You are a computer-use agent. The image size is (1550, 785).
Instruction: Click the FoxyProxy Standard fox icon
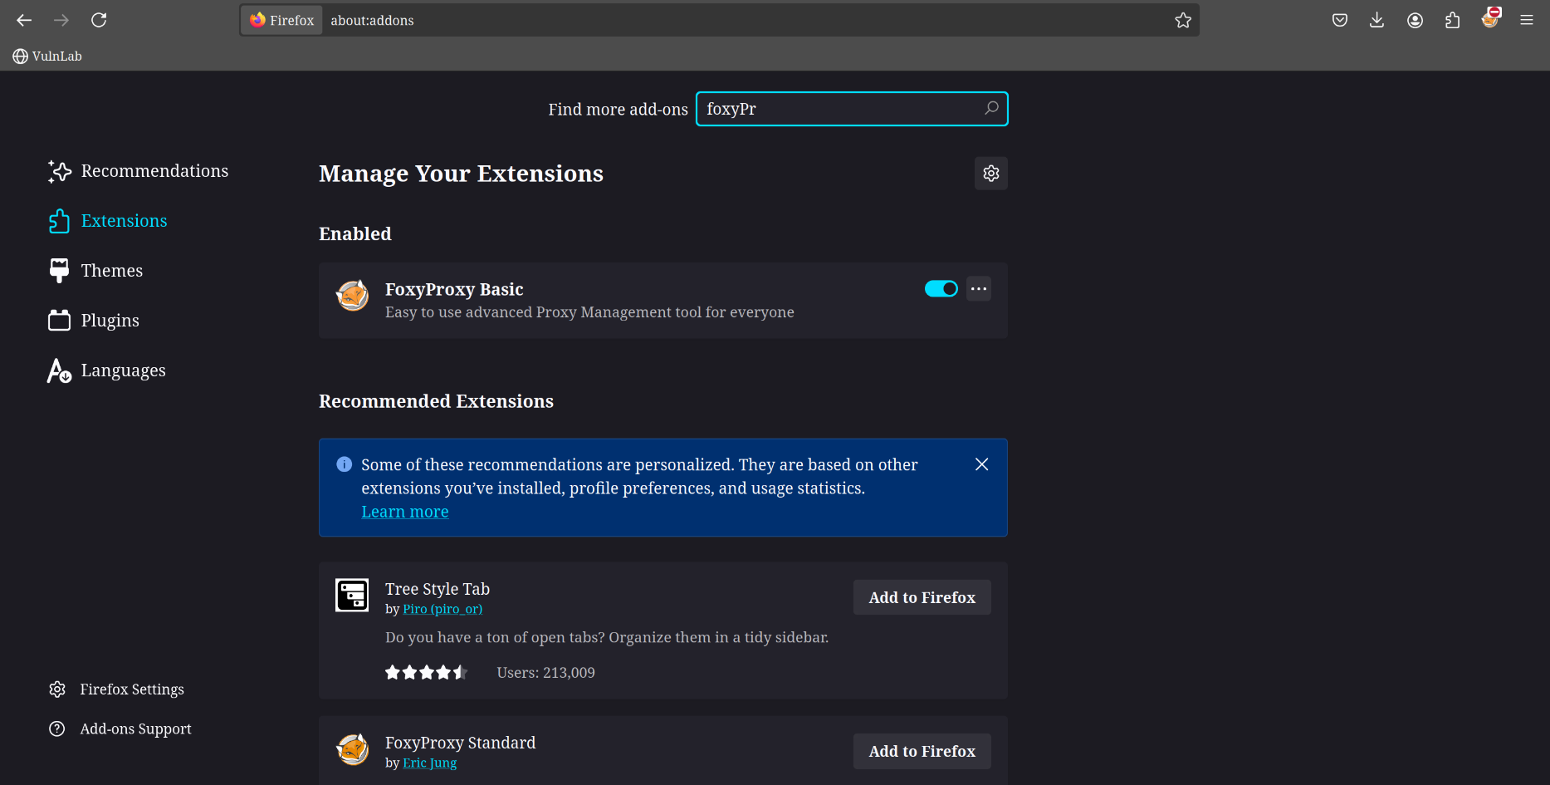point(352,749)
